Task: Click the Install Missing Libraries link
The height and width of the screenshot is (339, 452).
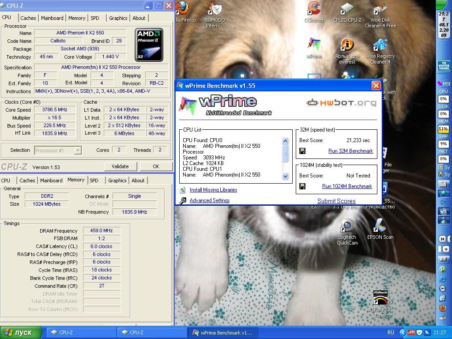Action: pos(213,190)
